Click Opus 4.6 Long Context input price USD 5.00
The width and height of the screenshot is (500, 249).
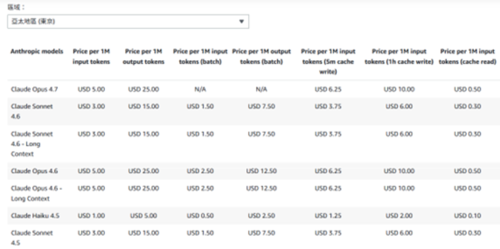tap(91, 188)
